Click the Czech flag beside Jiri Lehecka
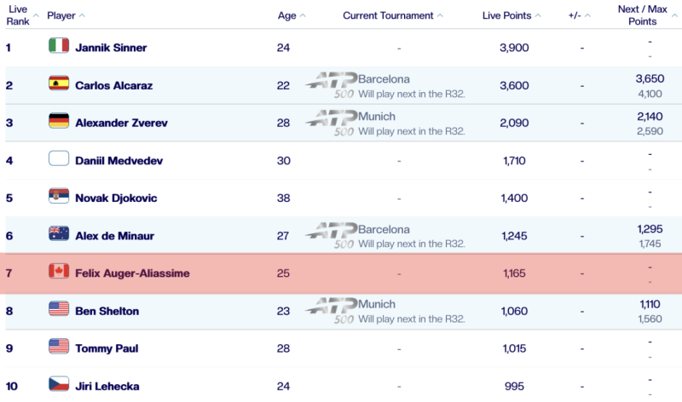This screenshot has width=682, height=402. click(x=59, y=384)
